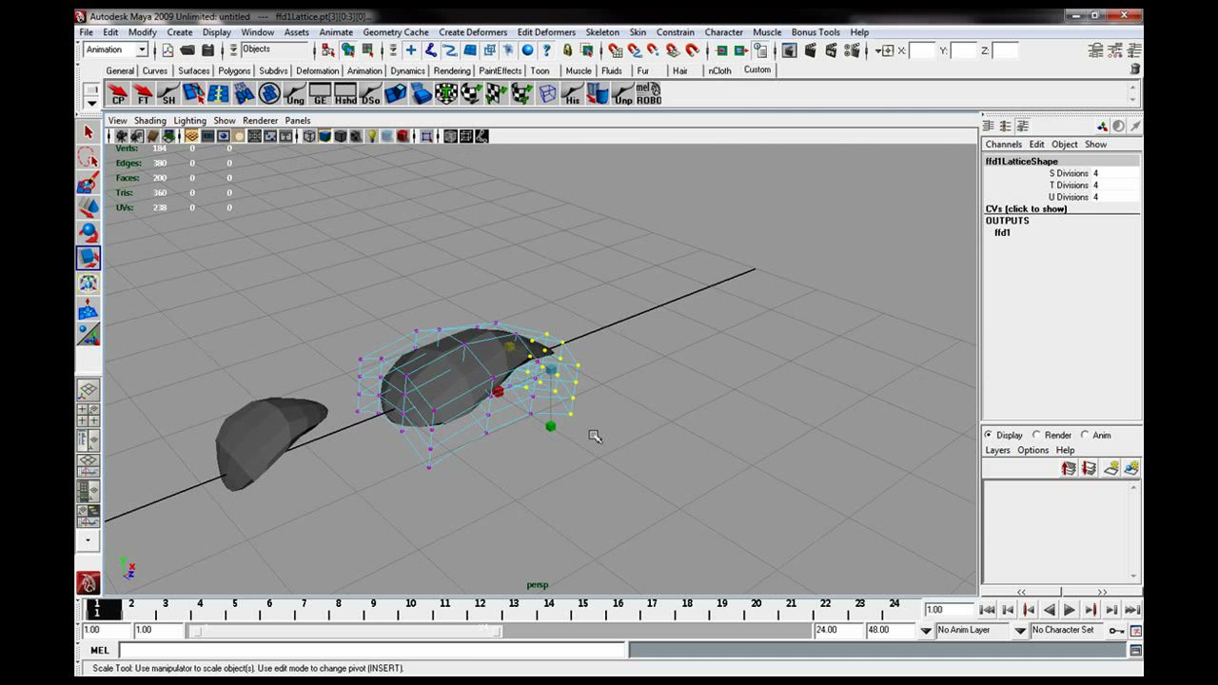Click the GE shelf button

tap(320, 93)
